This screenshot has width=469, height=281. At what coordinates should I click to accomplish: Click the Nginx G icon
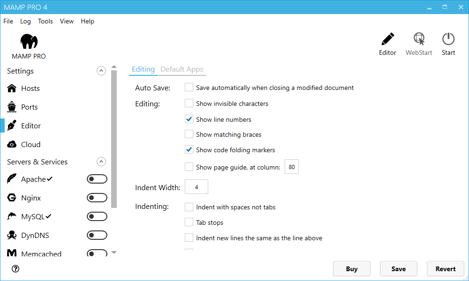[x=12, y=198]
